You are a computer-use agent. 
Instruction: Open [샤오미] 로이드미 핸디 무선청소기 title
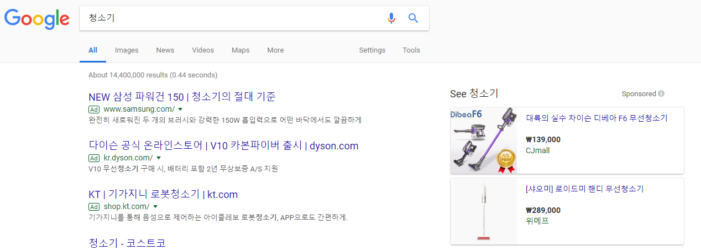point(585,189)
